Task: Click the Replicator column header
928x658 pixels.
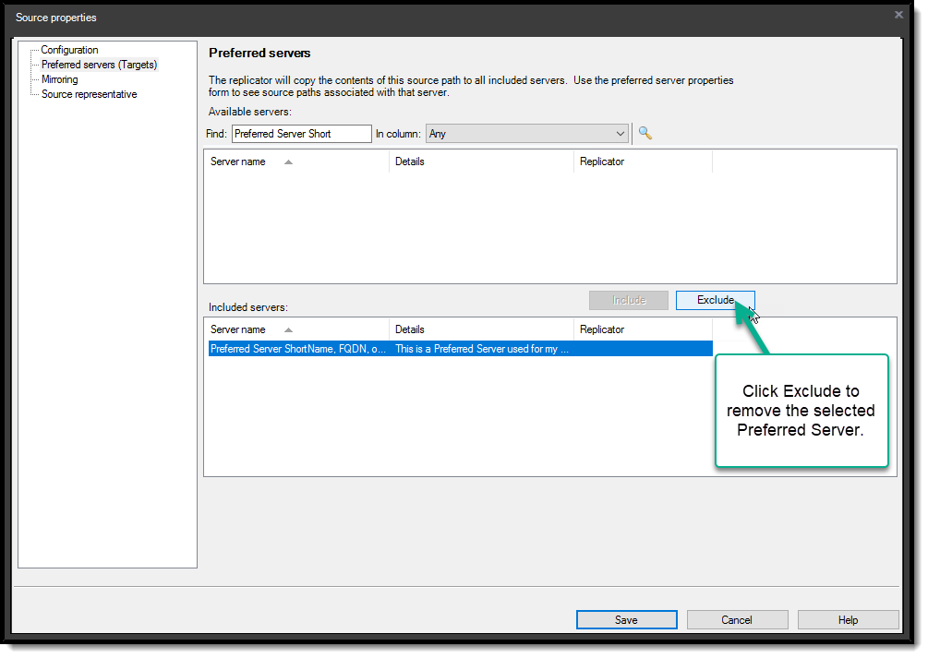Action: [601, 162]
